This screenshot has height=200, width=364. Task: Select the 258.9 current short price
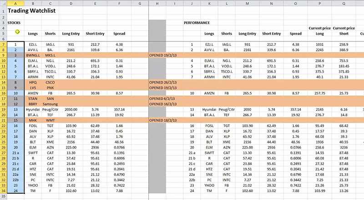(344, 44)
